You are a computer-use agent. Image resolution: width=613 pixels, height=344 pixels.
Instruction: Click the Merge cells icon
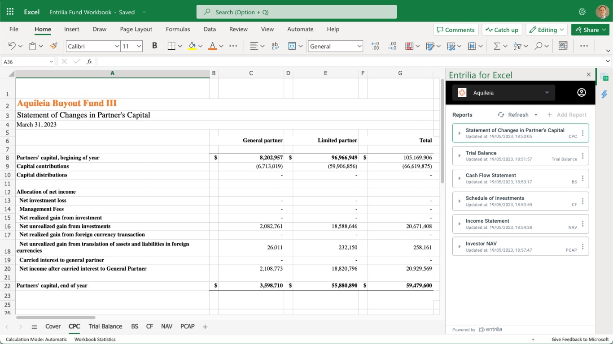click(292, 46)
